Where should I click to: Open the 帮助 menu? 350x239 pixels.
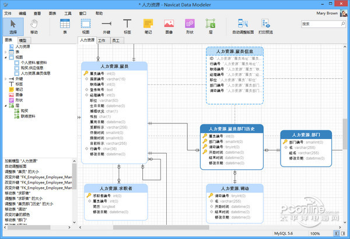99,13
